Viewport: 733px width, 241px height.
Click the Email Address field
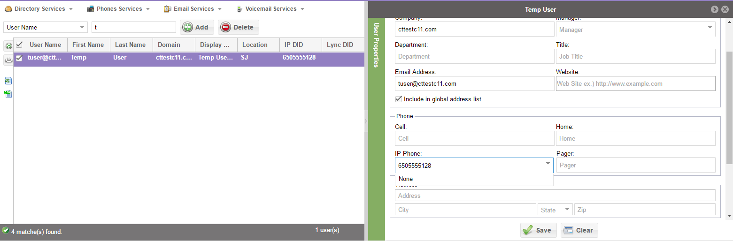475,83
